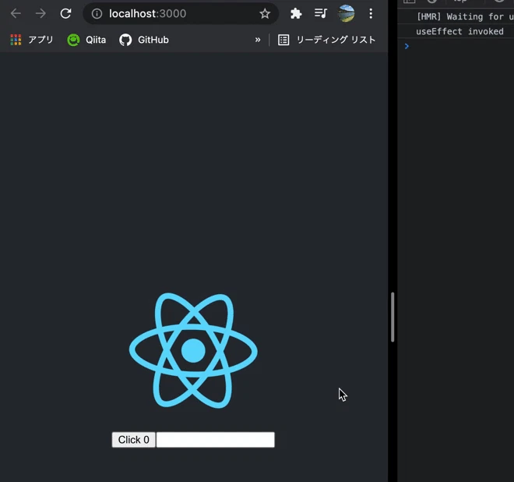
Task: Click the address bar showing localhost:3000
Action: click(181, 13)
